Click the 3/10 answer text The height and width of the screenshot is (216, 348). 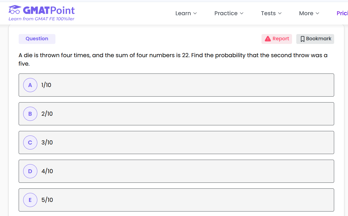click(47, 142)
